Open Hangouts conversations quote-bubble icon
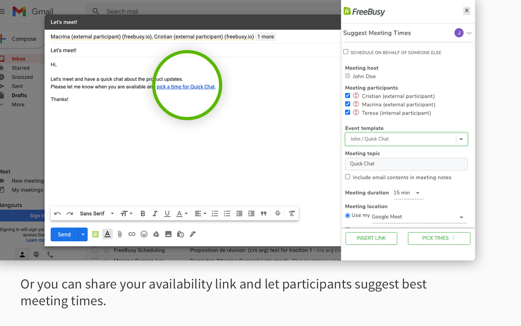 pyautogui.click(x=36, y=255)
